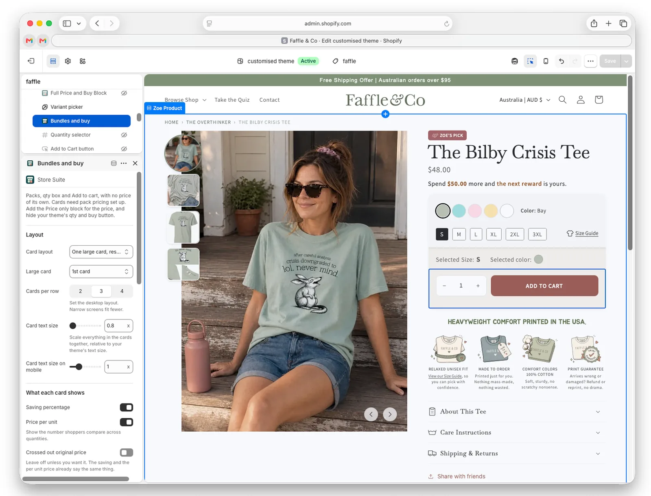The width and height of the screenshot is (651, 496).
Task: Click the ADD TO CART button
Action: pos(544,286)
